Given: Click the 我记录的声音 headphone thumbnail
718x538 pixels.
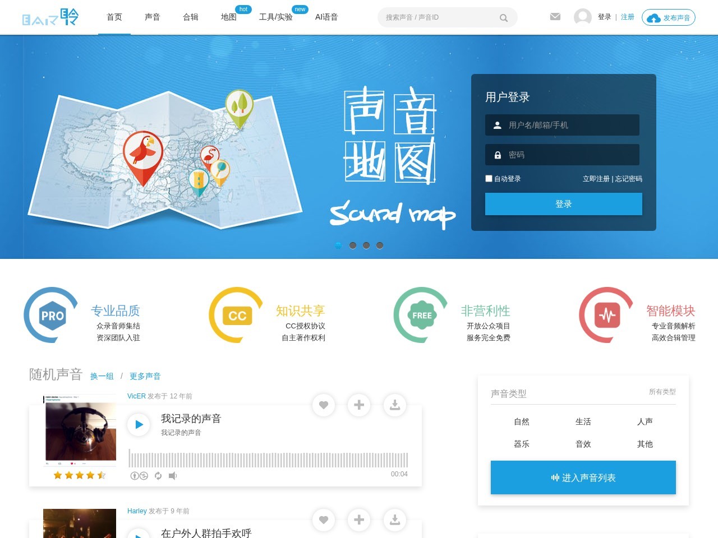Looking at the screenshot, I should click(x=80, y=432).
